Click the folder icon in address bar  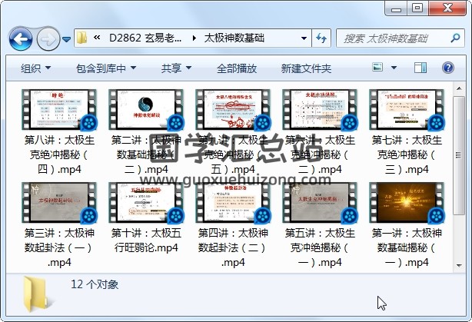click(x=81, y=38)
